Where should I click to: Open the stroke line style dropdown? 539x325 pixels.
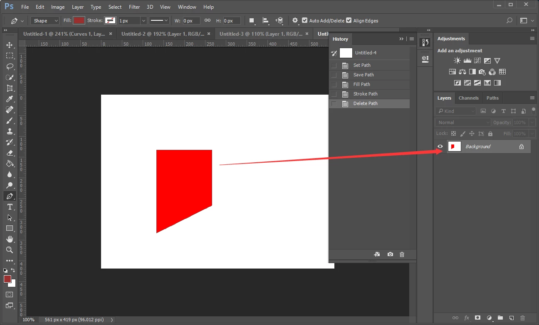(159, 20)
